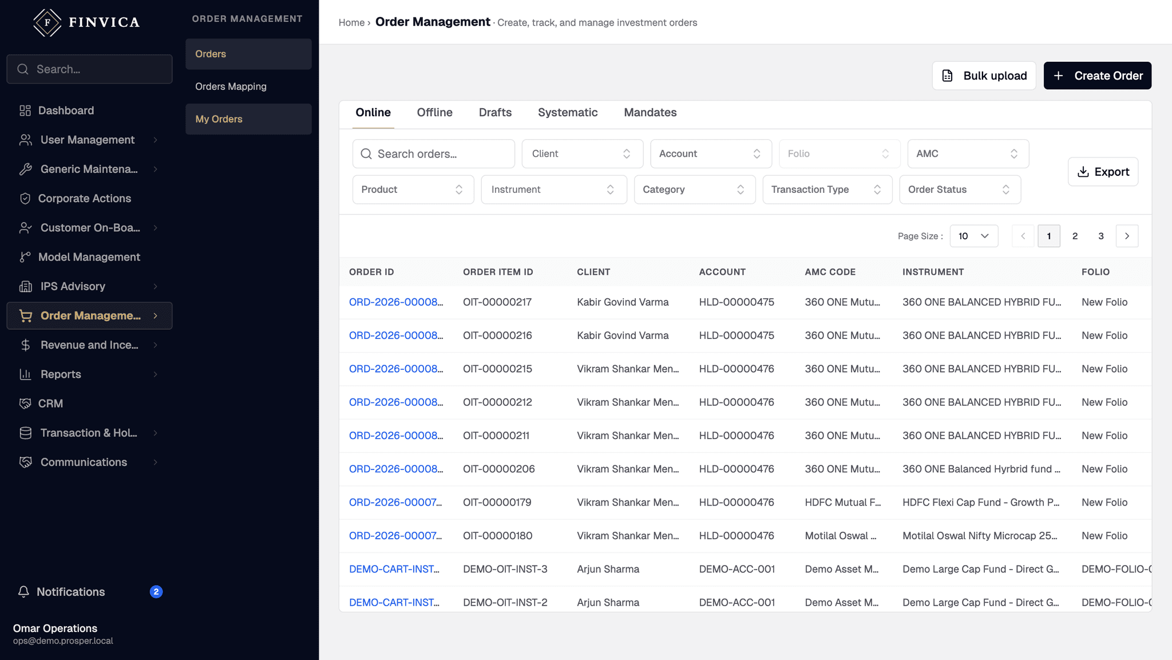Click the magnifier icon in sidebar search
Image resolution: width=1172 pixels, height=660 pixels.
click(23, 69)
